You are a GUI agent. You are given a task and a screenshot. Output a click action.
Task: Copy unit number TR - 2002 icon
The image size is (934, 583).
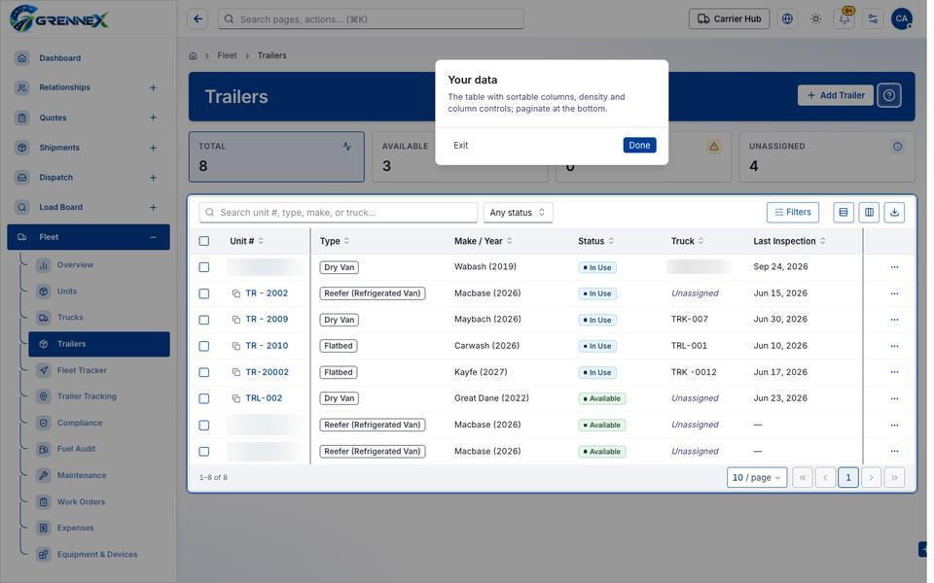pos(235,293)
